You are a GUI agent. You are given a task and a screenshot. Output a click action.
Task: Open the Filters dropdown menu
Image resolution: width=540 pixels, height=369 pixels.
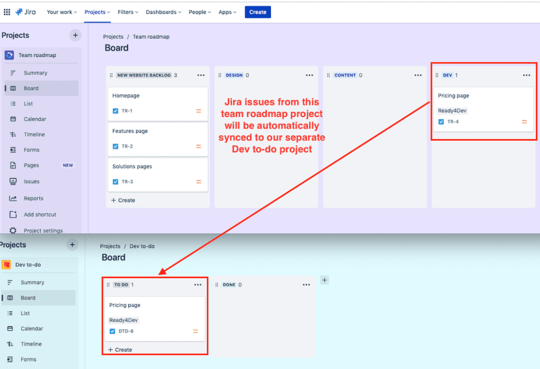[x=128, y=12]
